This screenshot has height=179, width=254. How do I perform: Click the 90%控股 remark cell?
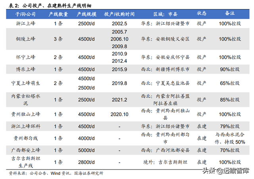[x=230, y=69]
